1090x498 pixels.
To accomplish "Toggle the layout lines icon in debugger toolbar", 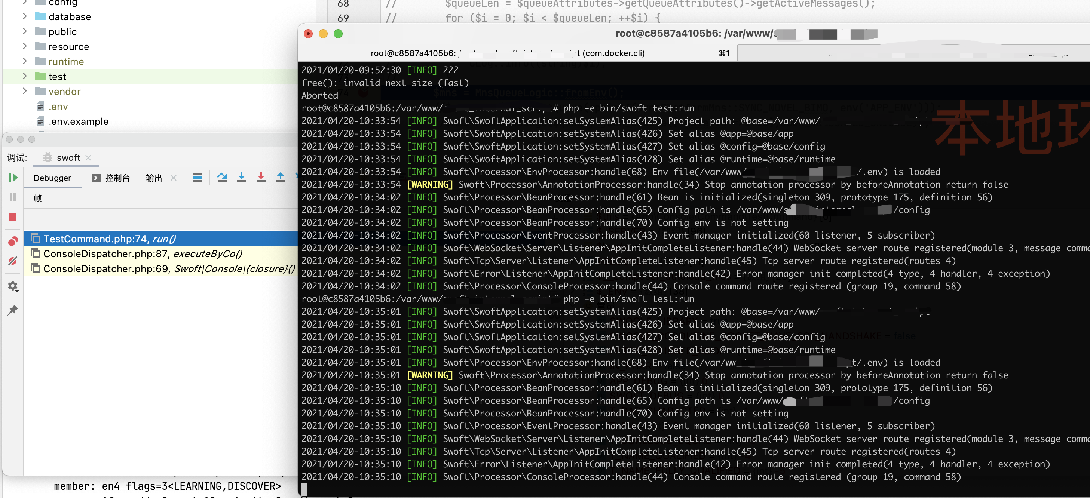I will click(197, 178).
